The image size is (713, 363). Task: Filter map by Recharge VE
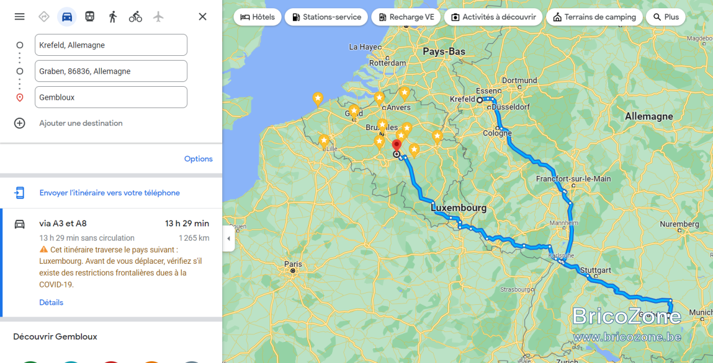(x=406, y=17)
